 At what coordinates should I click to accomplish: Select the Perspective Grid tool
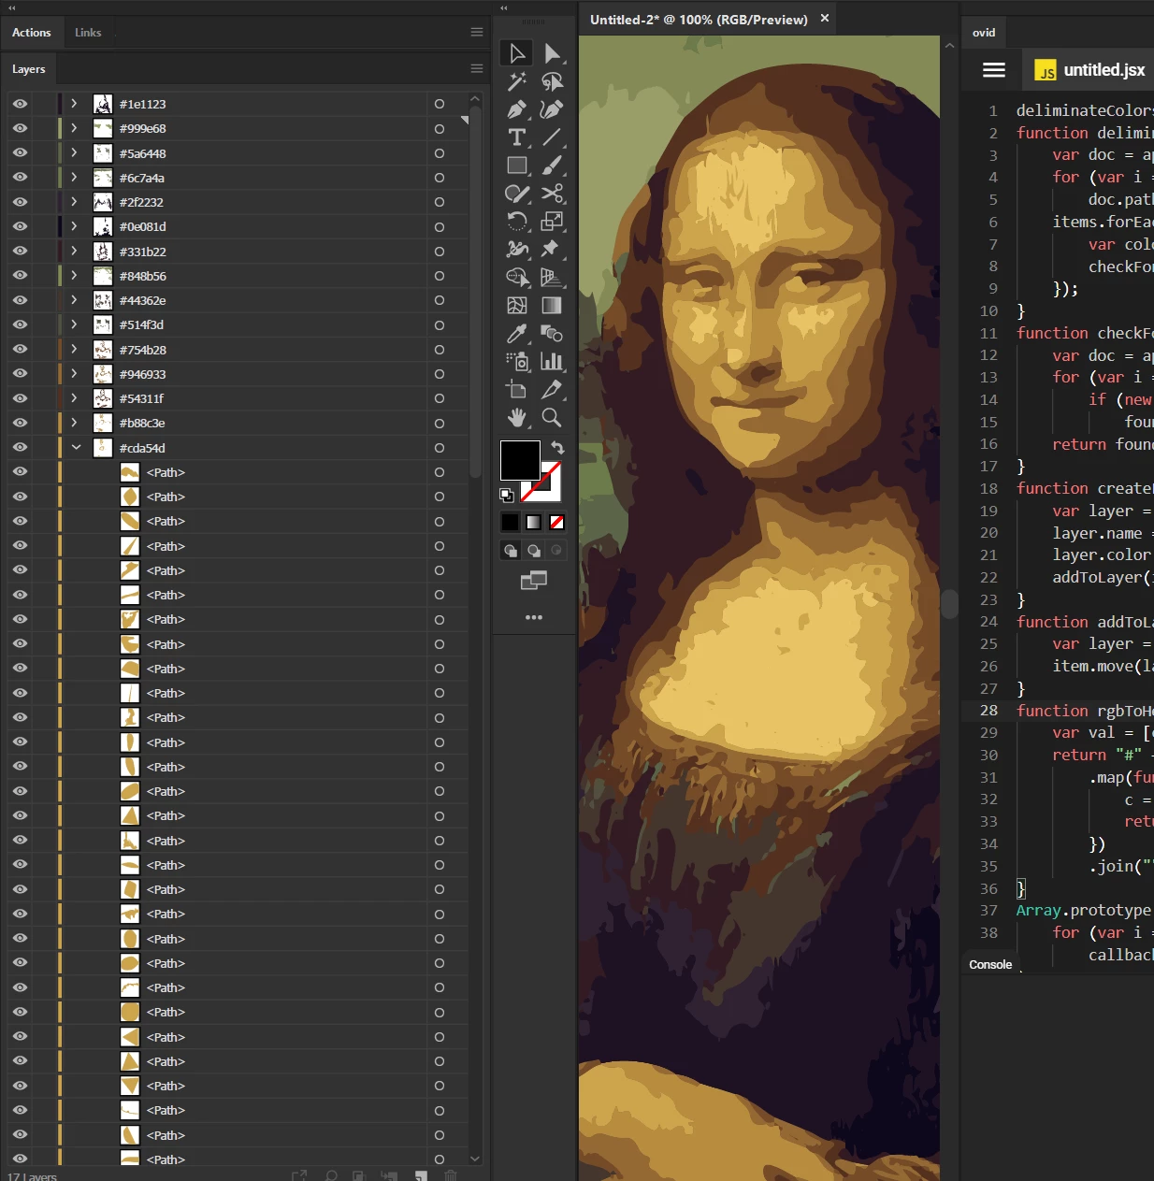click(553, 278)
